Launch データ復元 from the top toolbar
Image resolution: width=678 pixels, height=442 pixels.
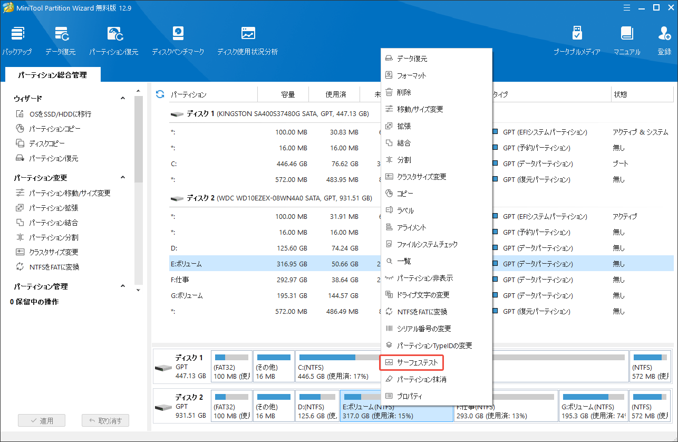[x=61, y=41]
